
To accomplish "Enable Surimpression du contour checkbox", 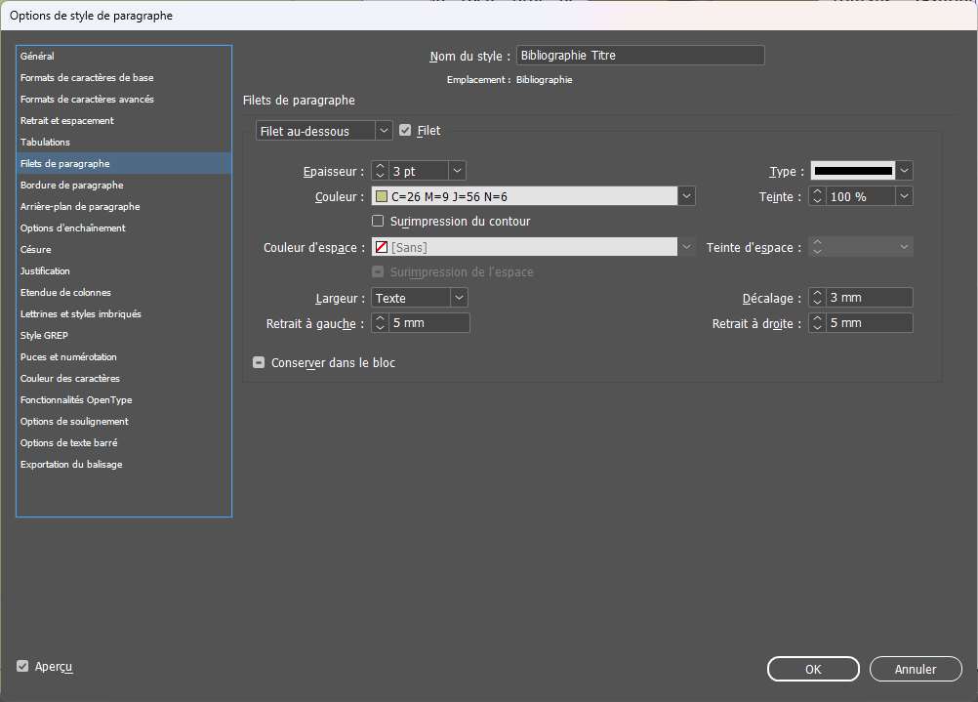I will tap(379, 222).
